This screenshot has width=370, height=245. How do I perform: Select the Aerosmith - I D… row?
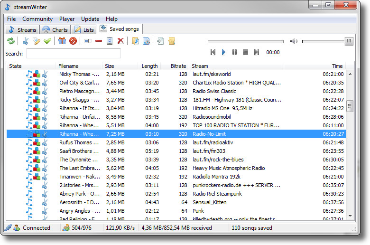tap(176, 202)
